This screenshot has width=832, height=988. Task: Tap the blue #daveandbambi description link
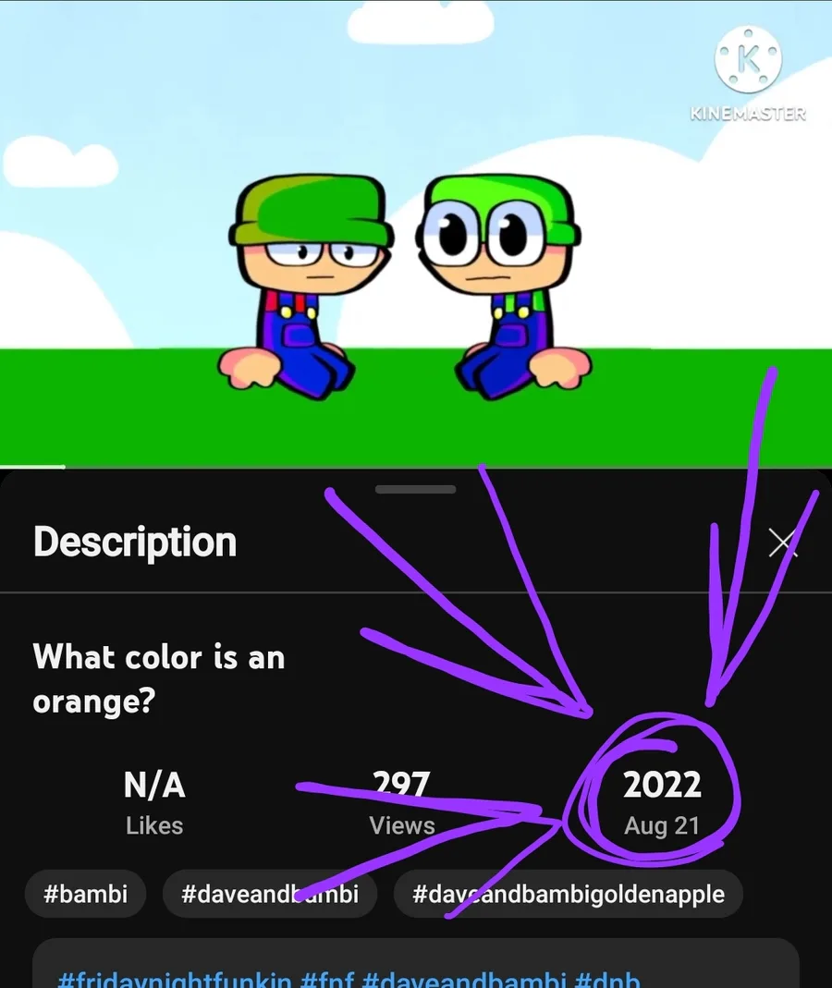[466, 980]
